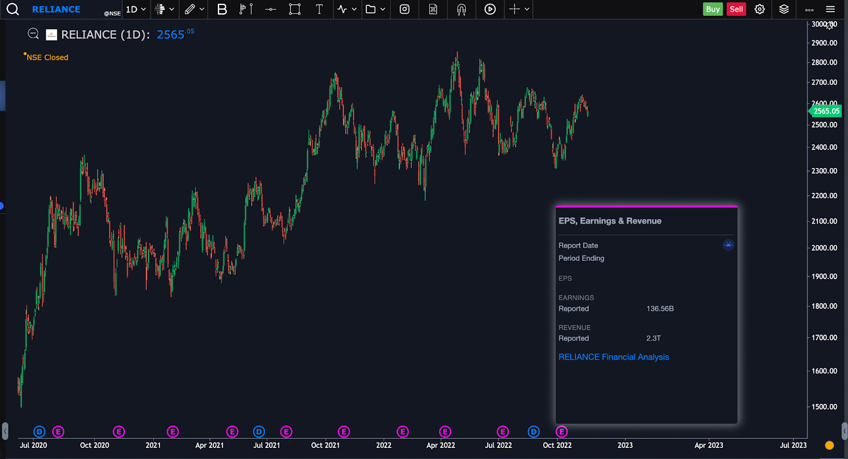Click the @NSE exchange label
Viewport: 848px width, 459px height.
pyautogui.click(x=112, y=13)
